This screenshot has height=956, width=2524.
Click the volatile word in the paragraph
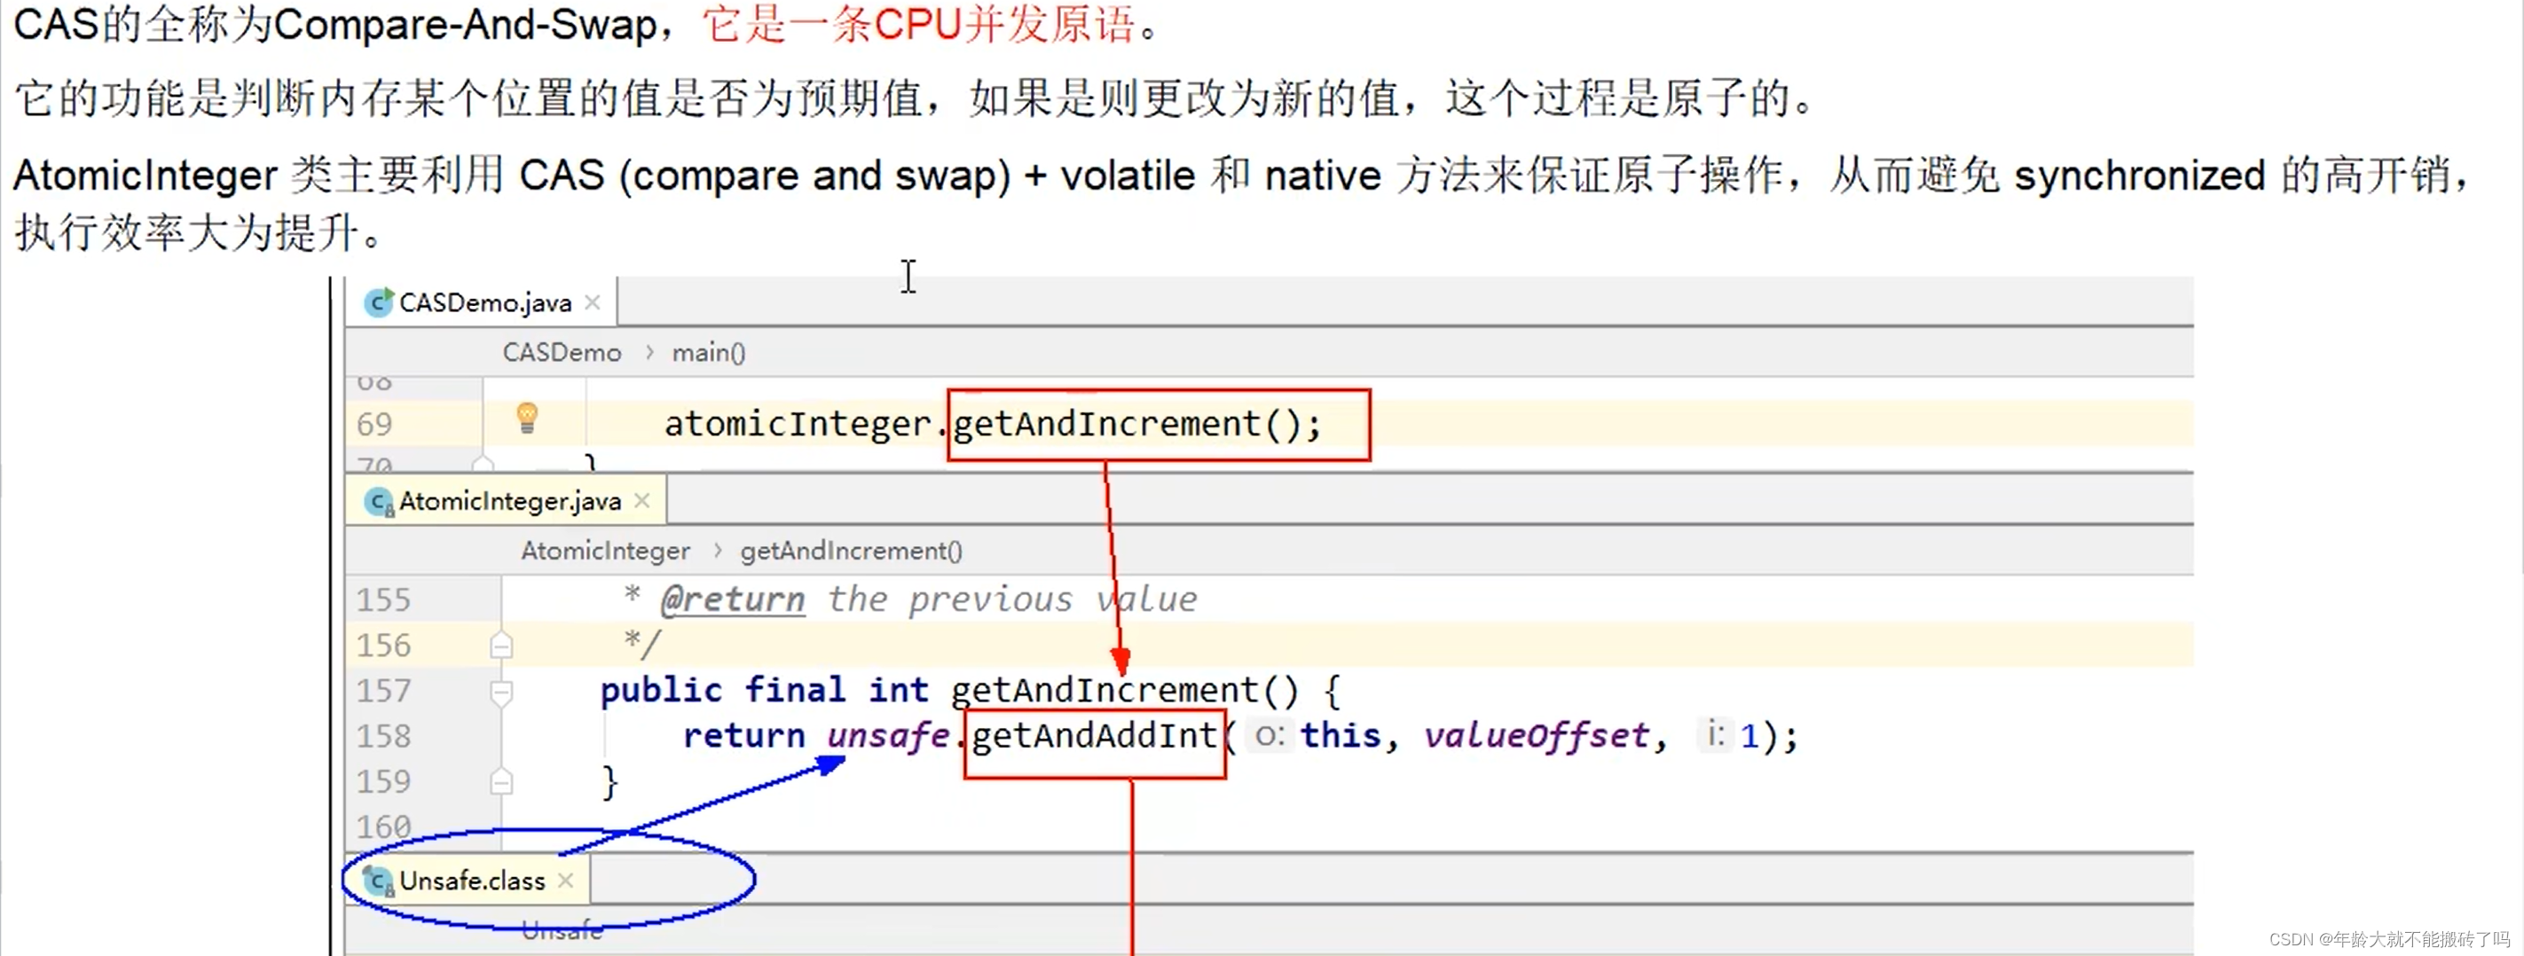pos(1128,176)
